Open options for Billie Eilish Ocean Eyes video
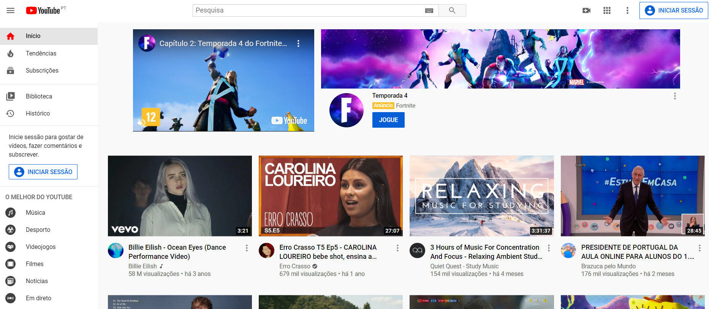This screenshot has height=309, width=709. point(247,248)
